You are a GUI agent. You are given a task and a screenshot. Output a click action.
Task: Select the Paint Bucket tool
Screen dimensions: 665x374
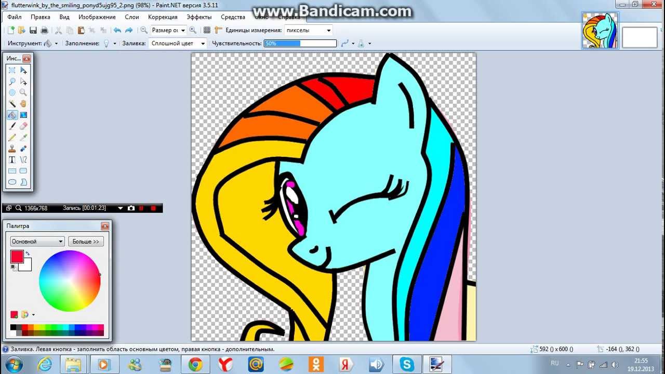click(x=12, y=115)
